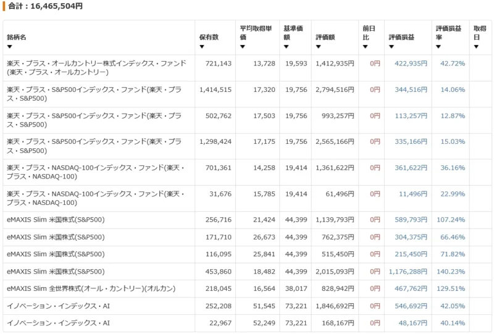Click holdings value 502,762

point(219,115)
